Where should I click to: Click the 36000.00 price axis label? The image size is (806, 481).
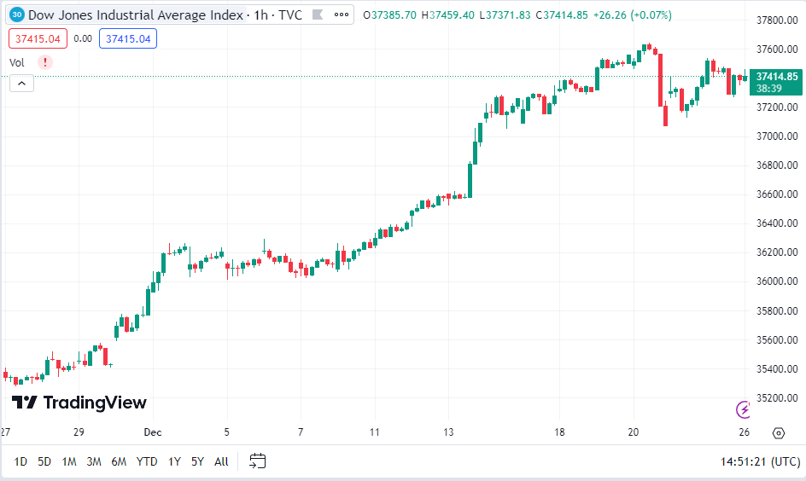[777, 281]
